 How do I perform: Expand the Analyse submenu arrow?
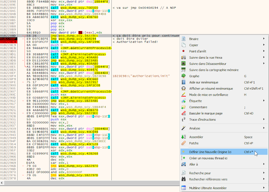tap(264, 128)
